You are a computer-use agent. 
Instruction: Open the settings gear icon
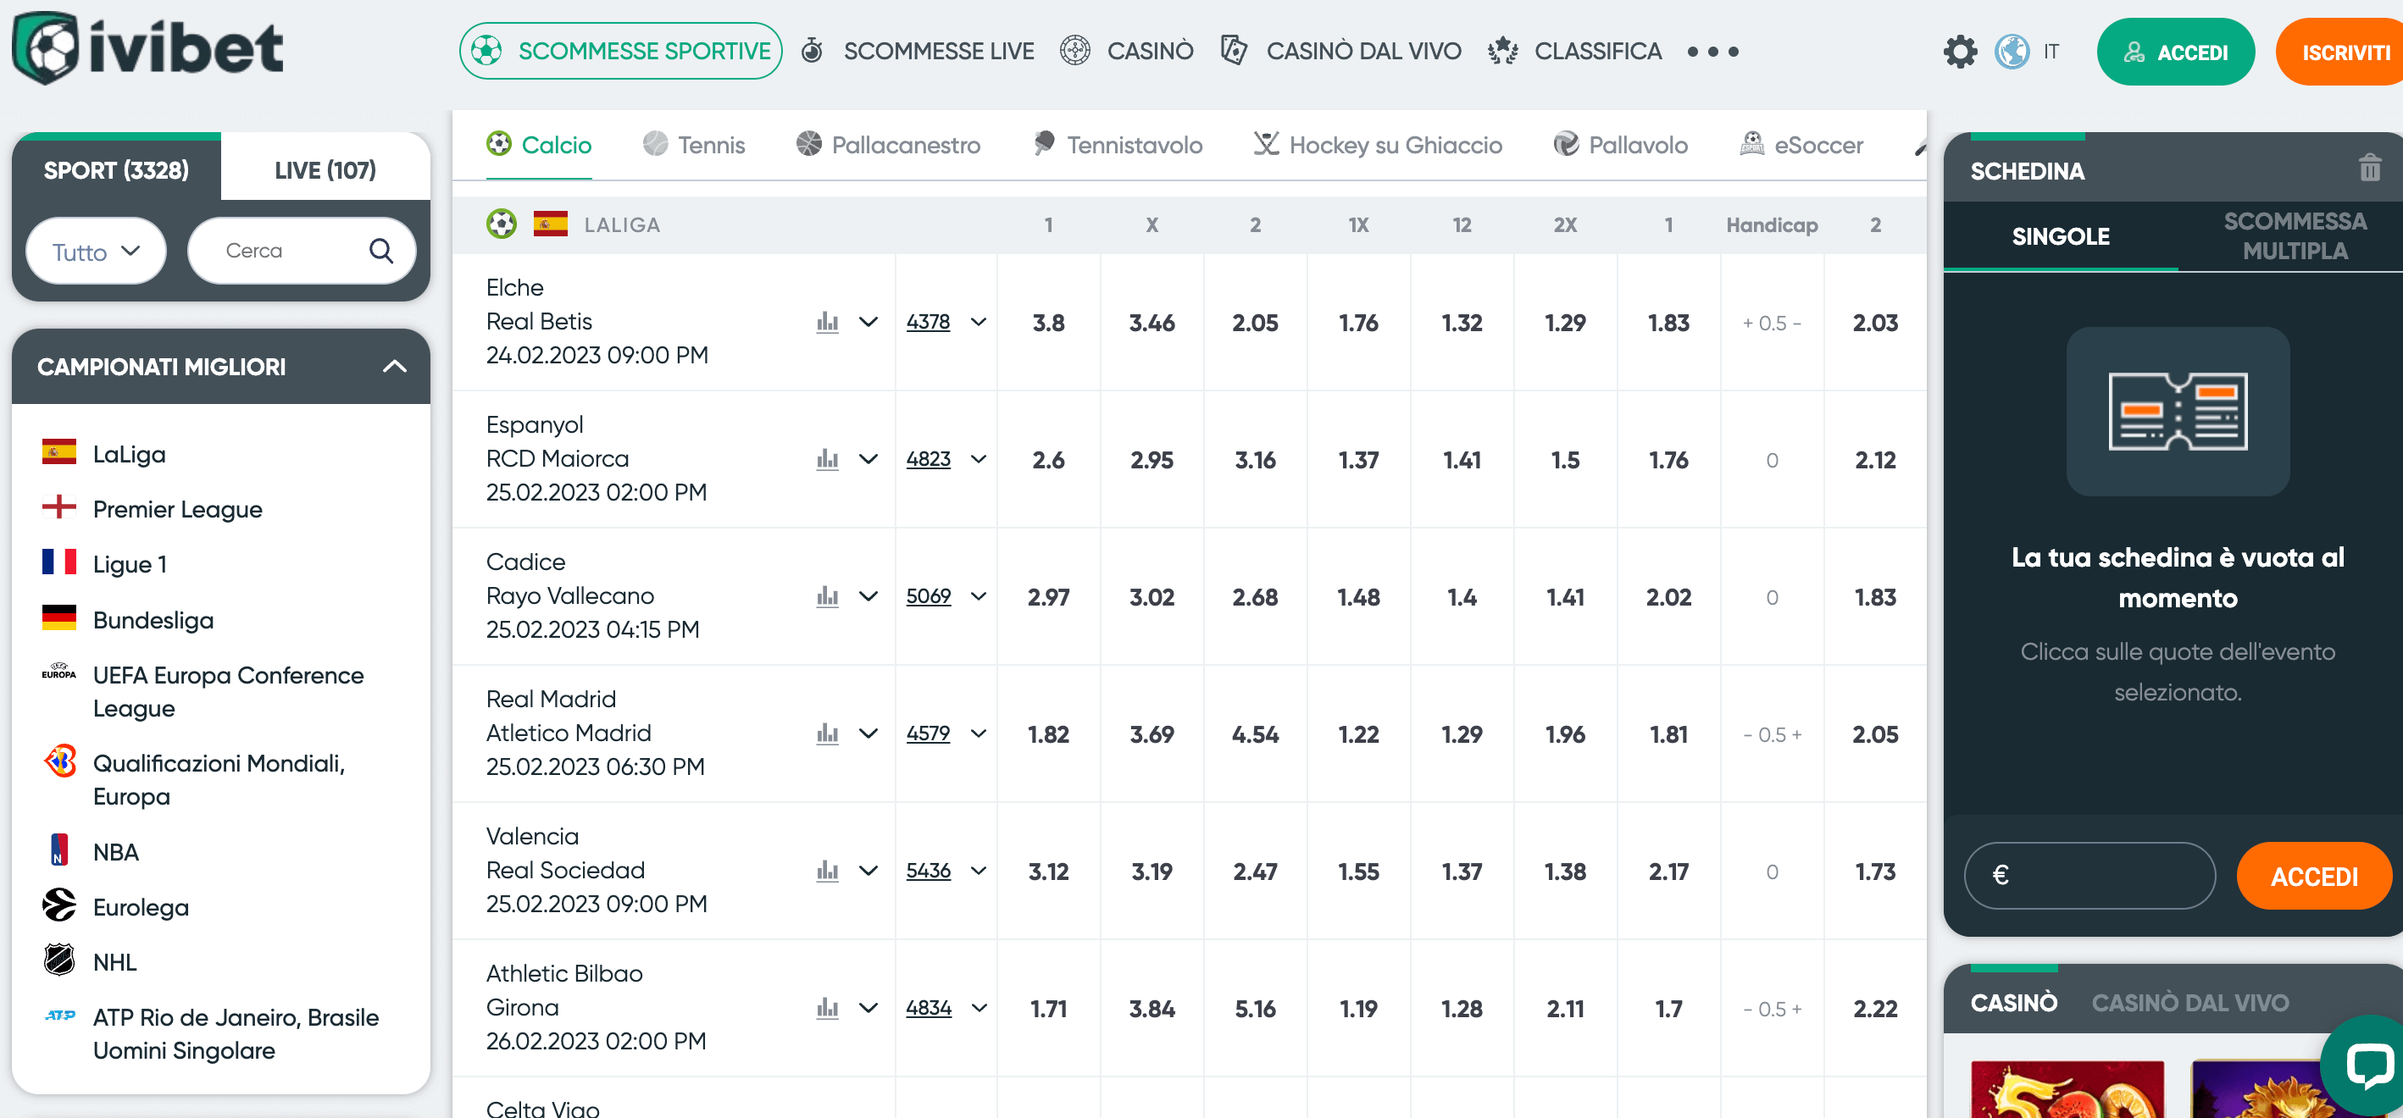coord(1961,52)
